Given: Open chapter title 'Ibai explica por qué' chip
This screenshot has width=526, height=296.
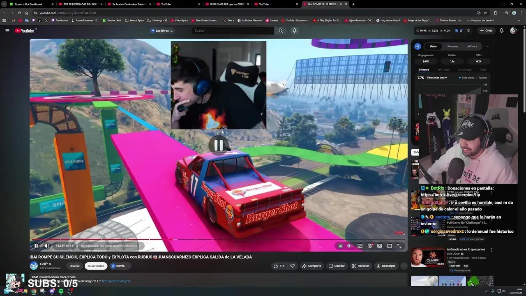Looking at the screenshot, I should [x=110, y=246].
